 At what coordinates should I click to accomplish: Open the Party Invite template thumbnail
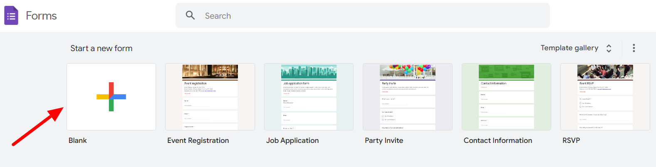coord(408,97)
